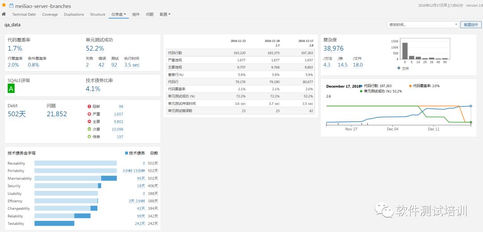Viewport: 483px width, 232px height.
Task: Open the 4.1% technical debt ratio link
Action: pyautogui.click(x=93, y=89)
